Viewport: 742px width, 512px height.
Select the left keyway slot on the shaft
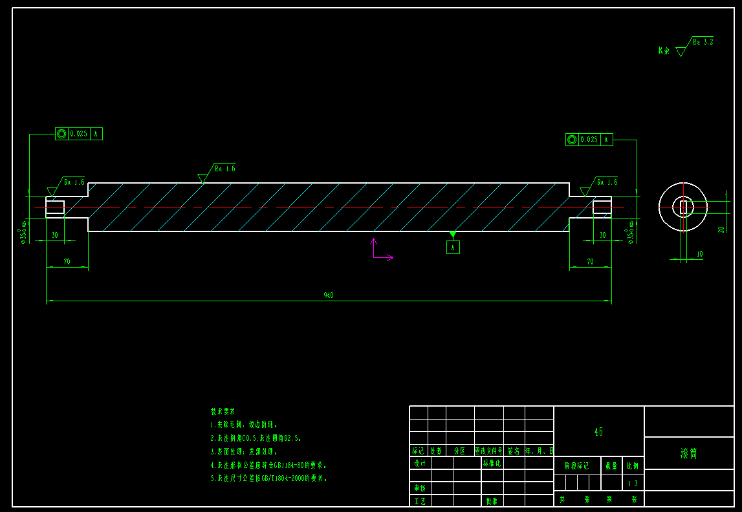(55, 207)
